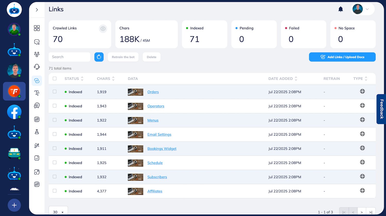Open the 30 rows per page dropdown

pyautogui.click(x=58, y=212)
